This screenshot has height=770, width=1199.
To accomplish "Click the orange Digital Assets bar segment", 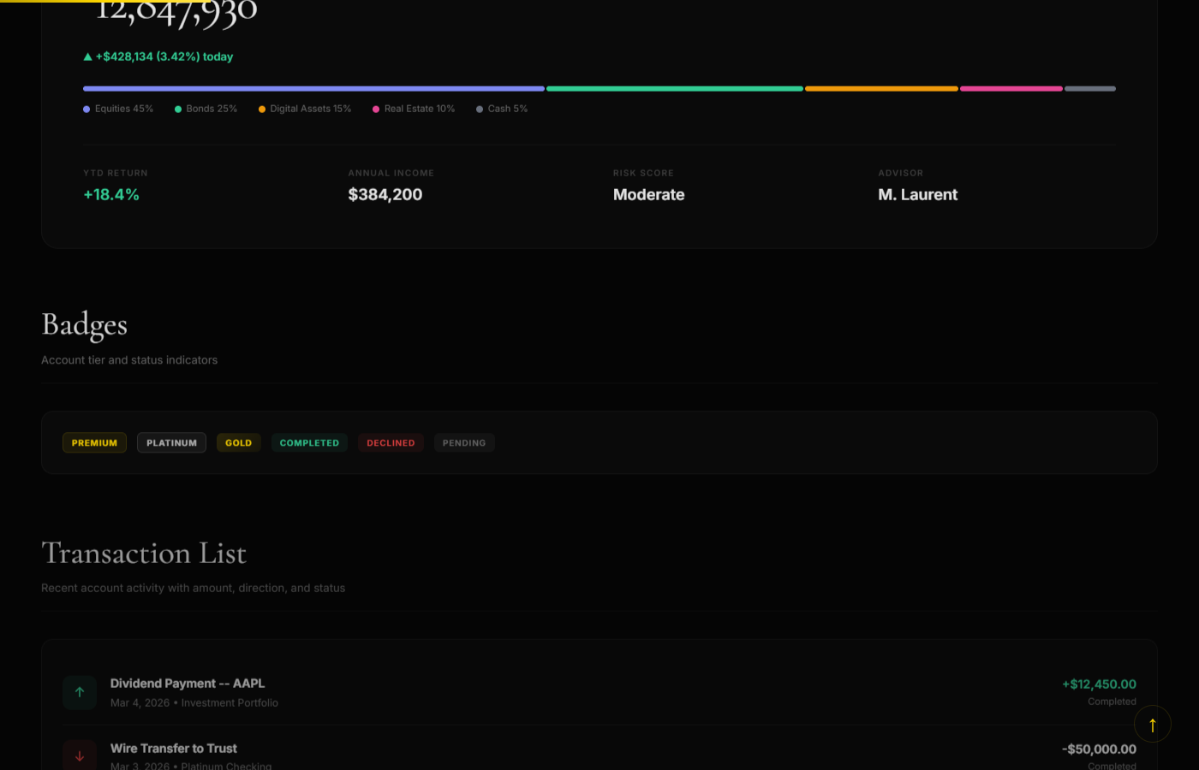I will [881, 89].
